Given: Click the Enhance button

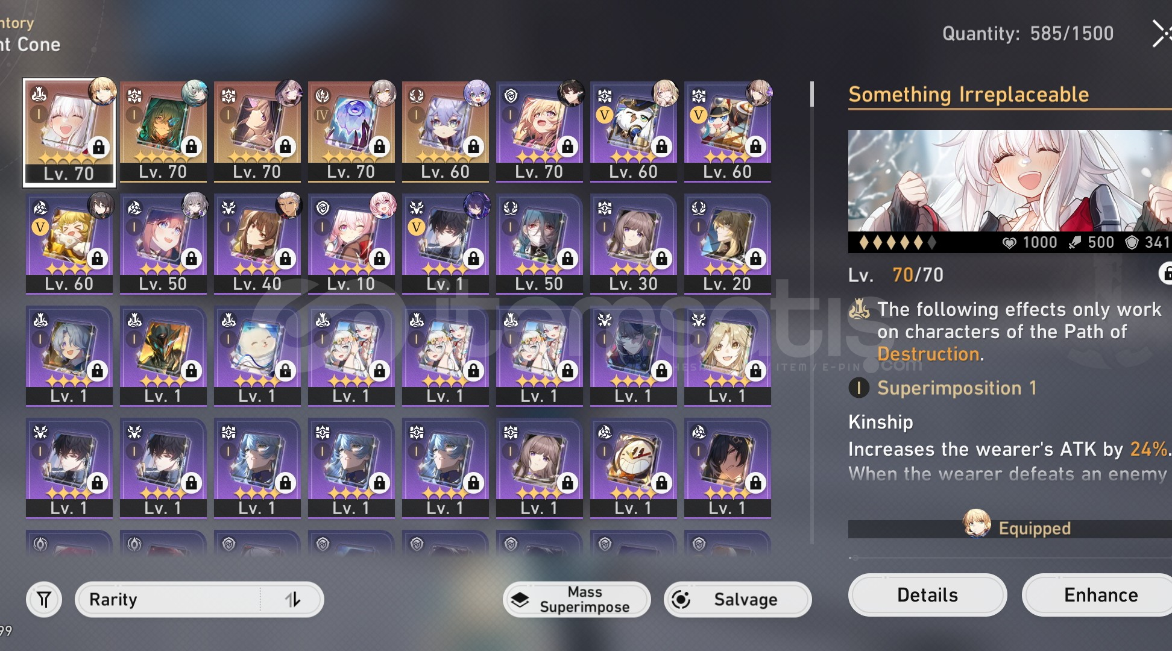Looking at the screenshot, I should (x=1100, y=595).
